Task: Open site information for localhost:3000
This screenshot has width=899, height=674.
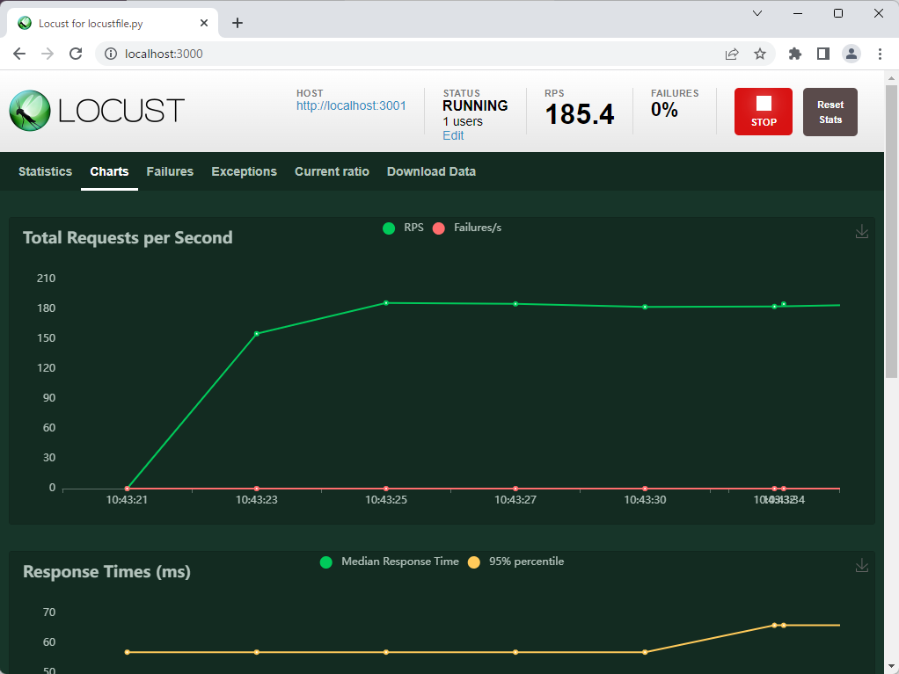Action: 111,54
